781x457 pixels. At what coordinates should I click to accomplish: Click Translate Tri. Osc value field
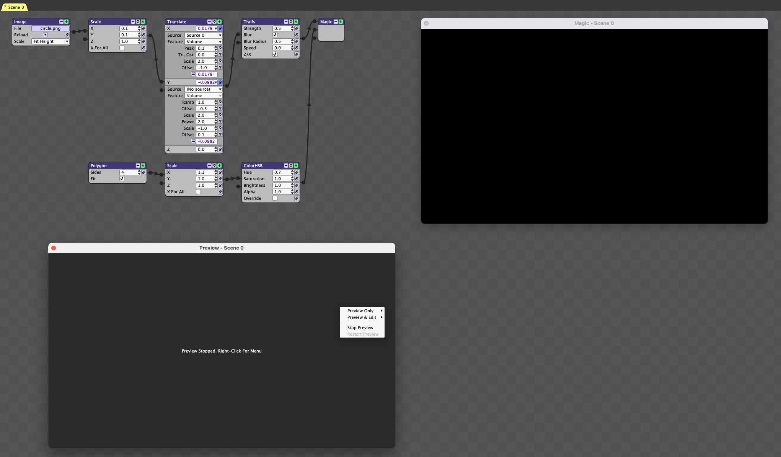205,55
